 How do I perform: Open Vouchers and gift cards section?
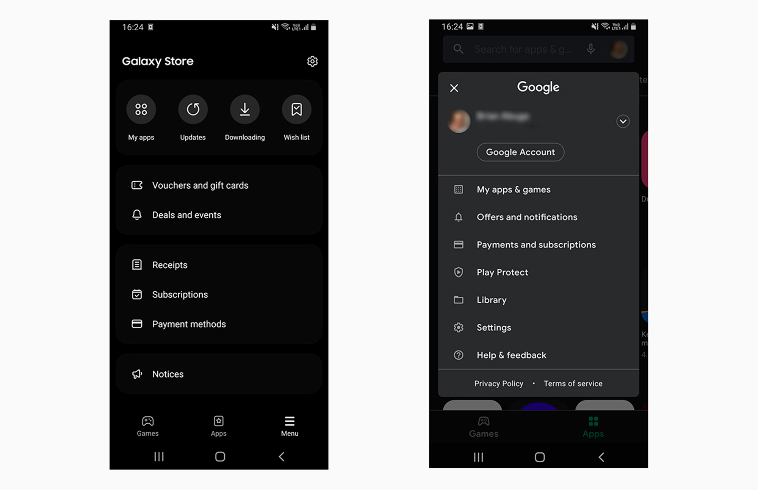click(x=200, y=185)
